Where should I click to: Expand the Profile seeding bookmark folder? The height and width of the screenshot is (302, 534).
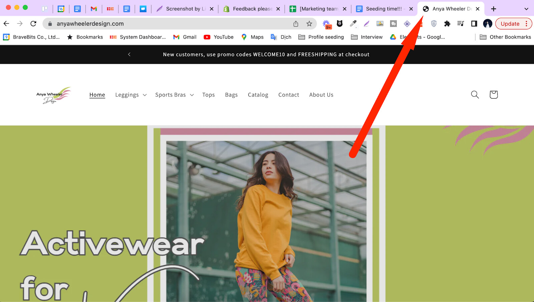[321, 37]
